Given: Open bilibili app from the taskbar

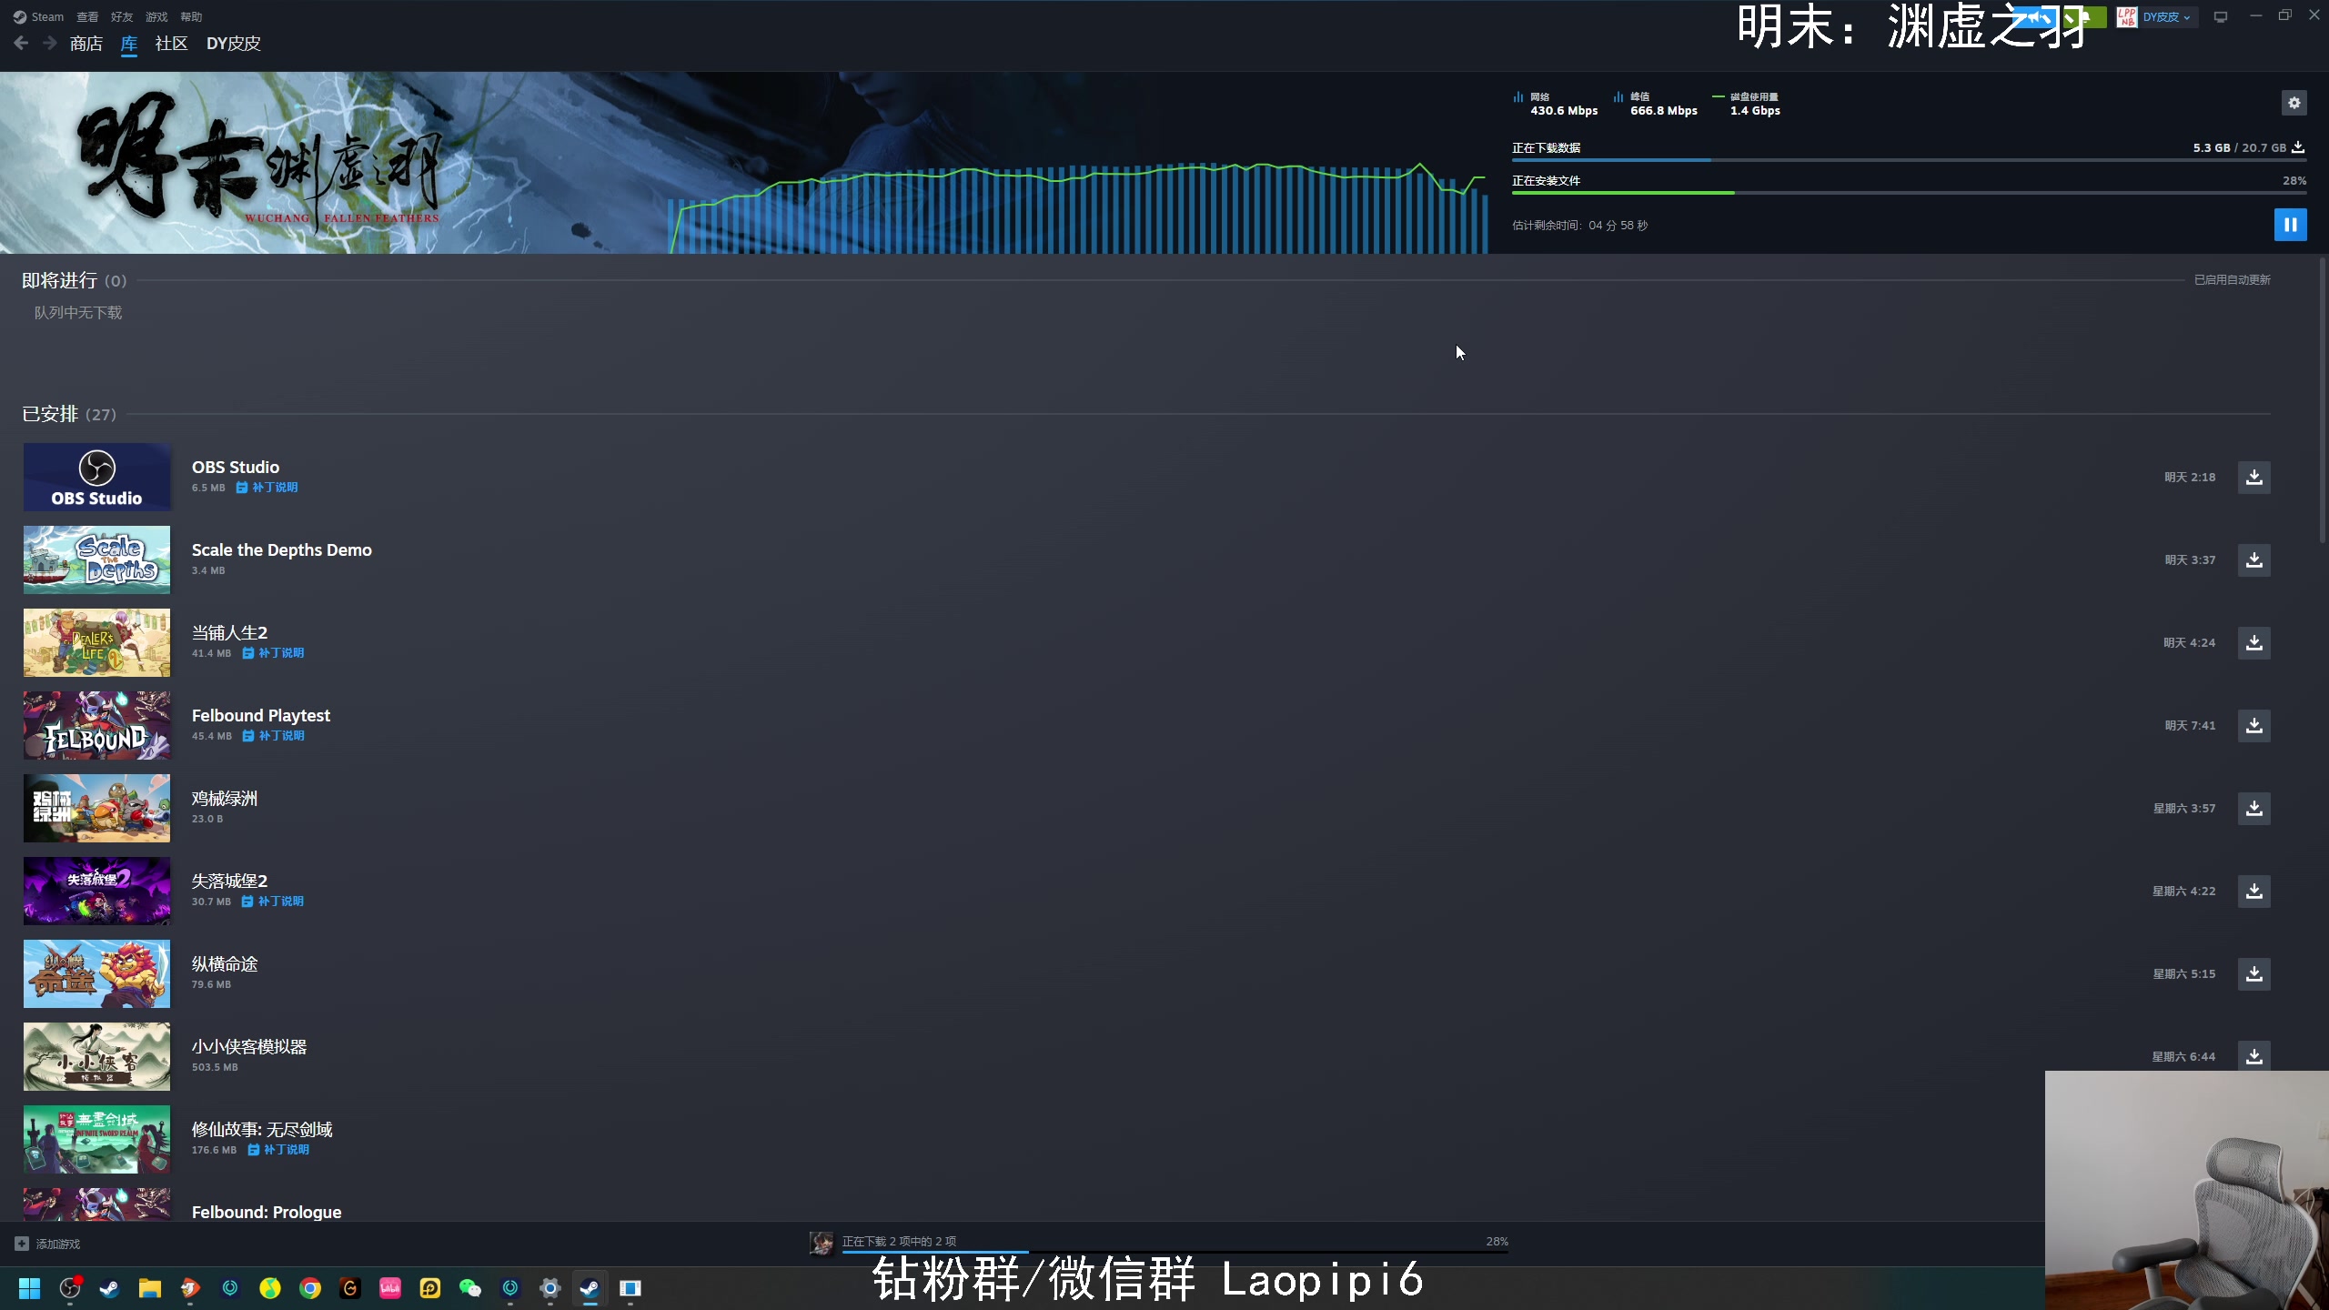Looking at the screenshot, I should 390,1288.
